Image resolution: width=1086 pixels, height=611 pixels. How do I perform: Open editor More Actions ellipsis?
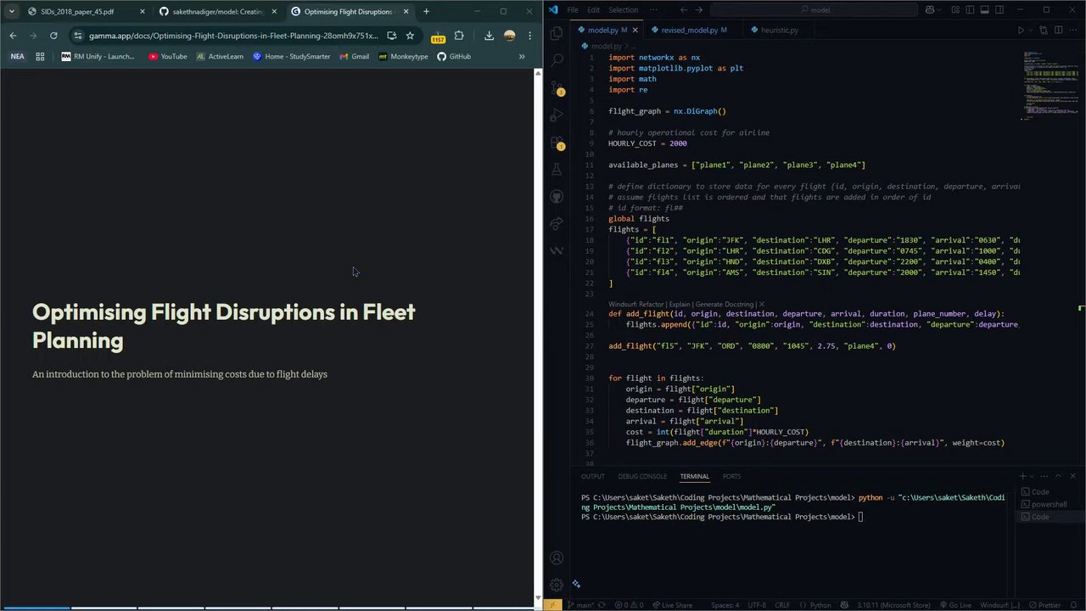tap(1074, 30)
